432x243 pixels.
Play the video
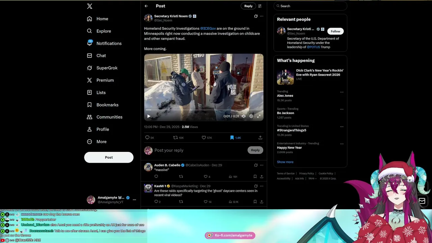148,116
